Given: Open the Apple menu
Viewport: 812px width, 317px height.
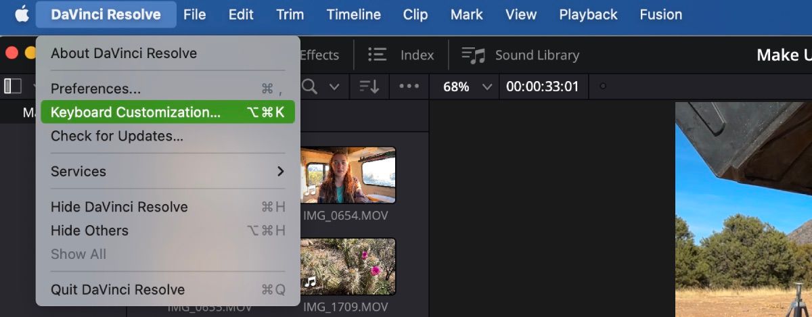Looking at the screenshot, I should coord(22,14).
